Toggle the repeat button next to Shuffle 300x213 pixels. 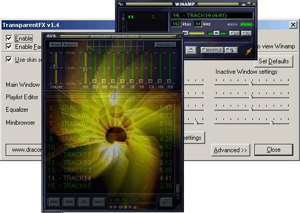231,50
